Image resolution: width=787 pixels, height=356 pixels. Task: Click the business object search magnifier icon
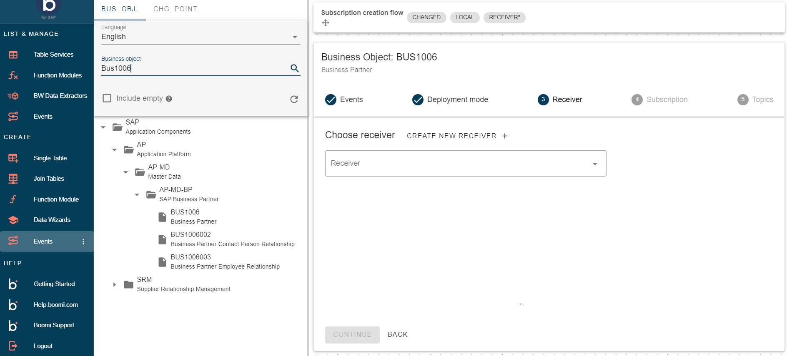pos(294,68)
